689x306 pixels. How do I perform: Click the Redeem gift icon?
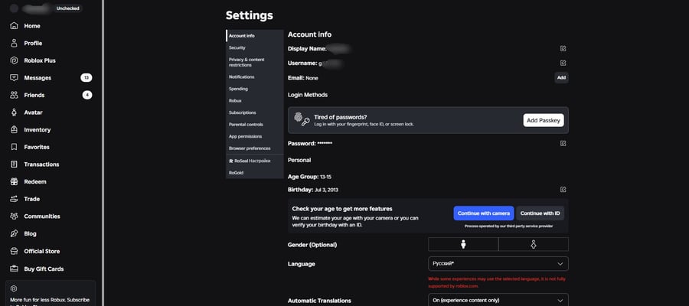click(x=14, y=182)
